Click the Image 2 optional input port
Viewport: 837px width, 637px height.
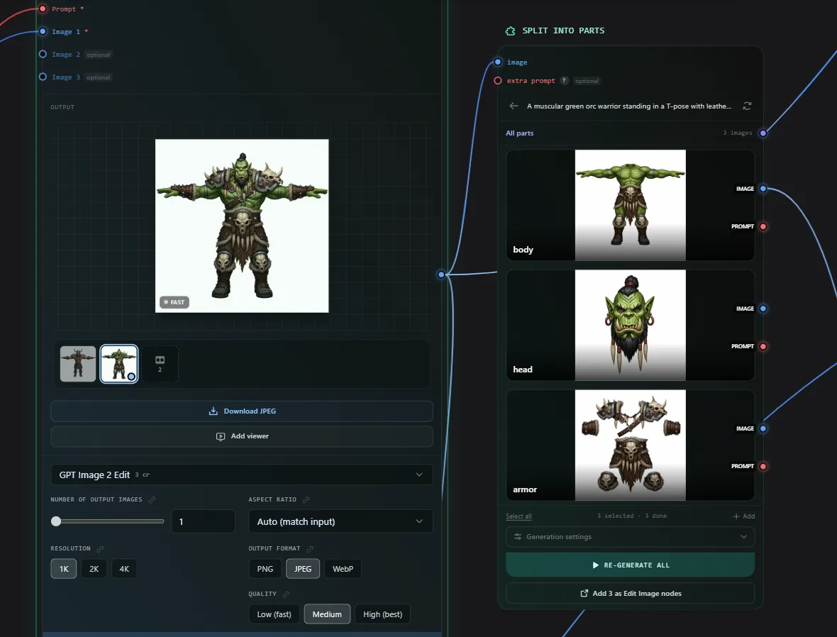click(x=43, y=54)
